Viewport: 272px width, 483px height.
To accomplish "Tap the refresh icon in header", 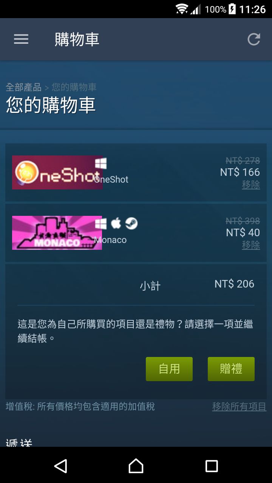I will pos(254,39).
